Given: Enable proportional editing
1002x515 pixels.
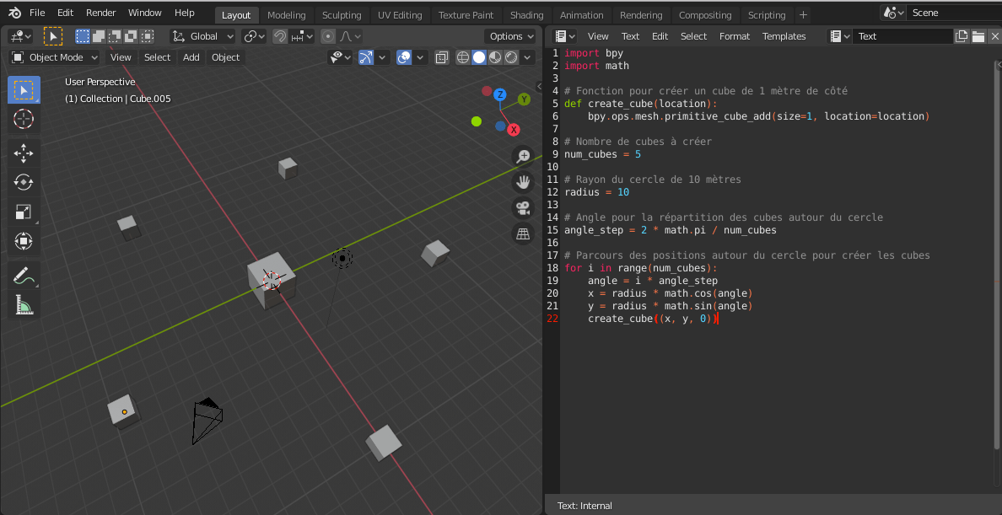Looking at the screenshot, I should point(327,36).
